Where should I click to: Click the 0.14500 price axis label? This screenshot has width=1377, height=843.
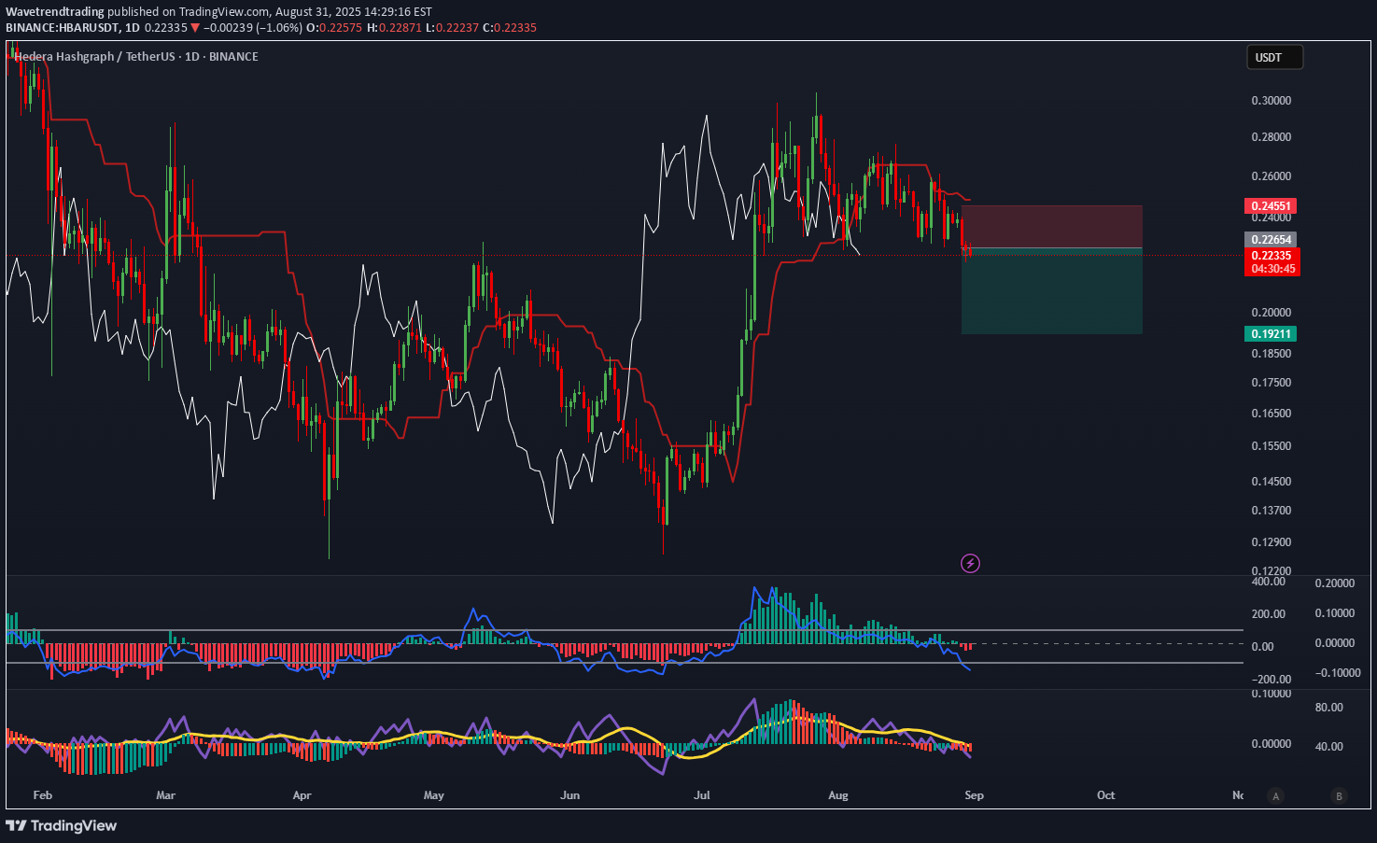(x=1271, y=482)
